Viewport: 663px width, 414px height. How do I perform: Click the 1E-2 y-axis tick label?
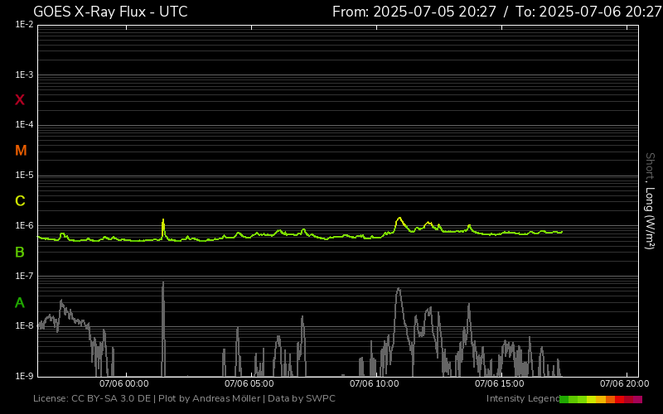(x=24, y=25)
